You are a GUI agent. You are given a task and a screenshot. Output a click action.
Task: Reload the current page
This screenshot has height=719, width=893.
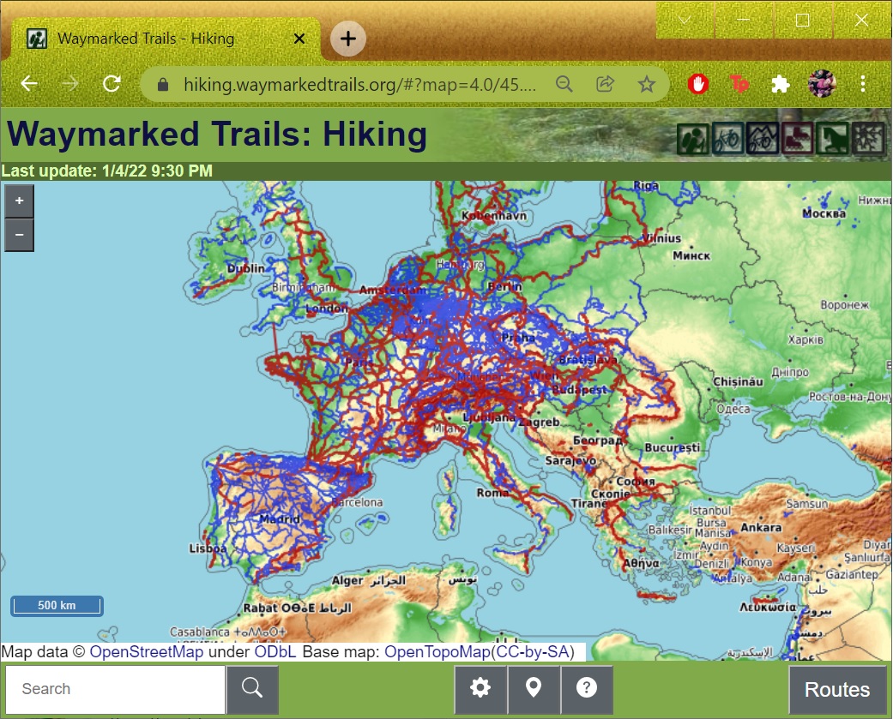(112, 84)
